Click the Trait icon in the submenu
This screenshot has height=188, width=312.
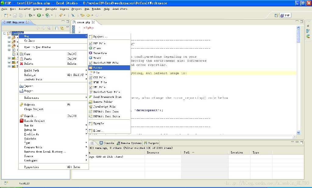[x=90, y=58]
